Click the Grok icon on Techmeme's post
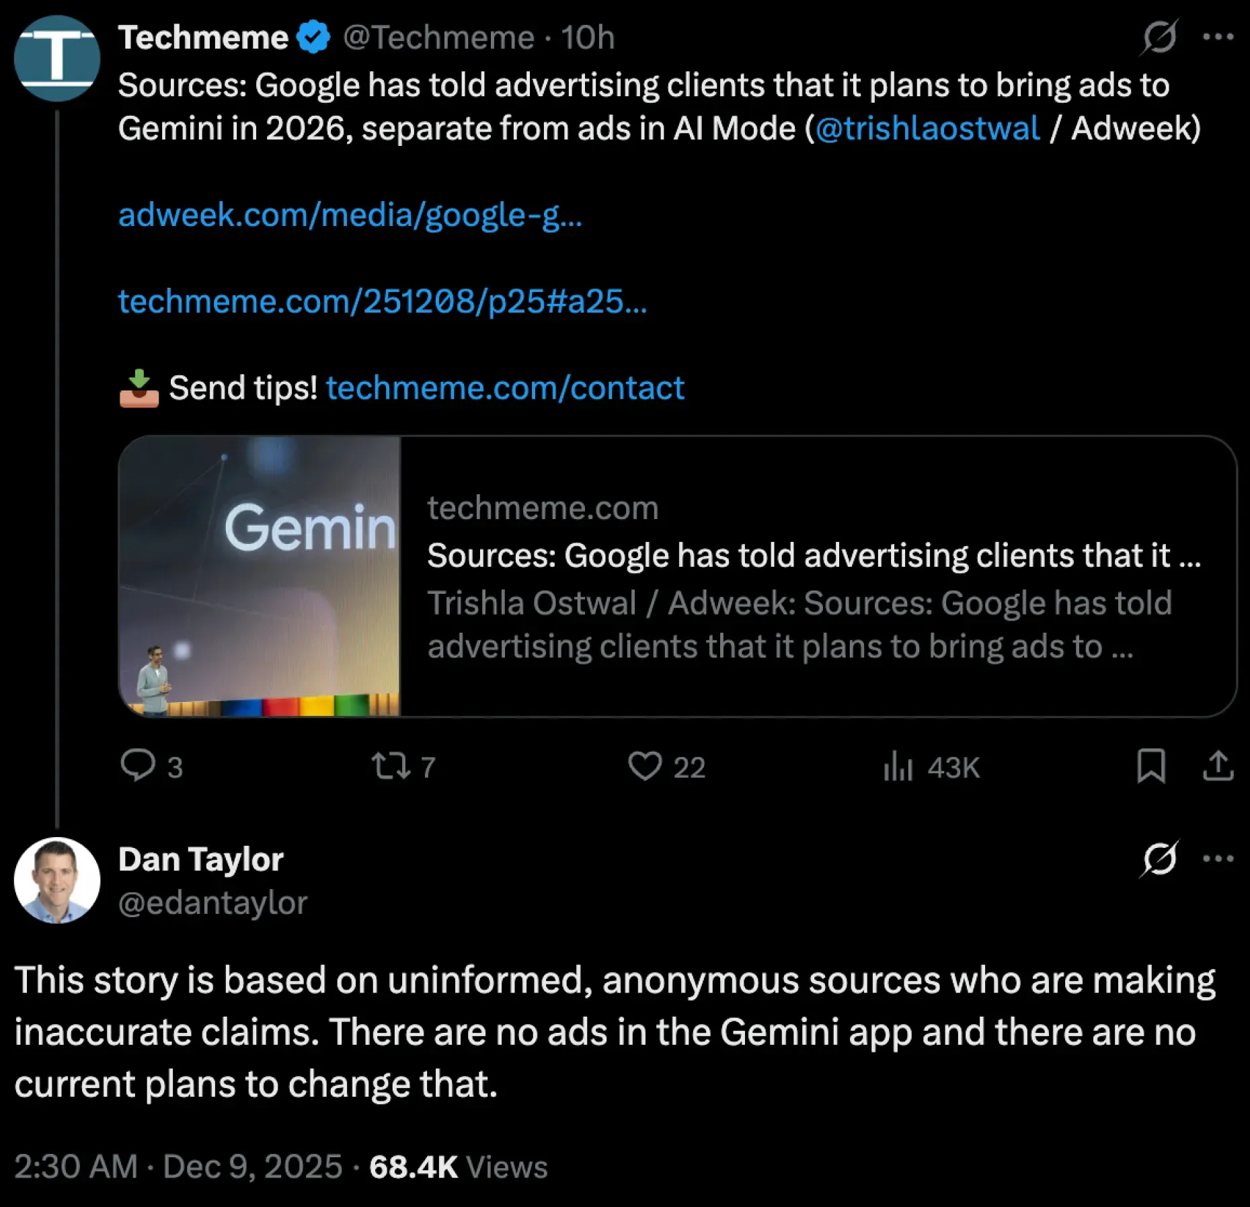 pos(1159,37)
